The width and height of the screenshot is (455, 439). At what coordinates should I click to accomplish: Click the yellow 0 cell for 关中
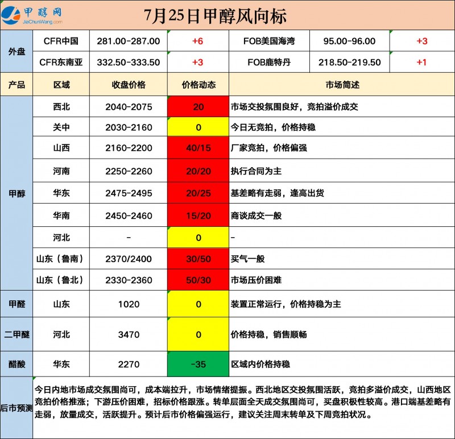pos(198,127)
